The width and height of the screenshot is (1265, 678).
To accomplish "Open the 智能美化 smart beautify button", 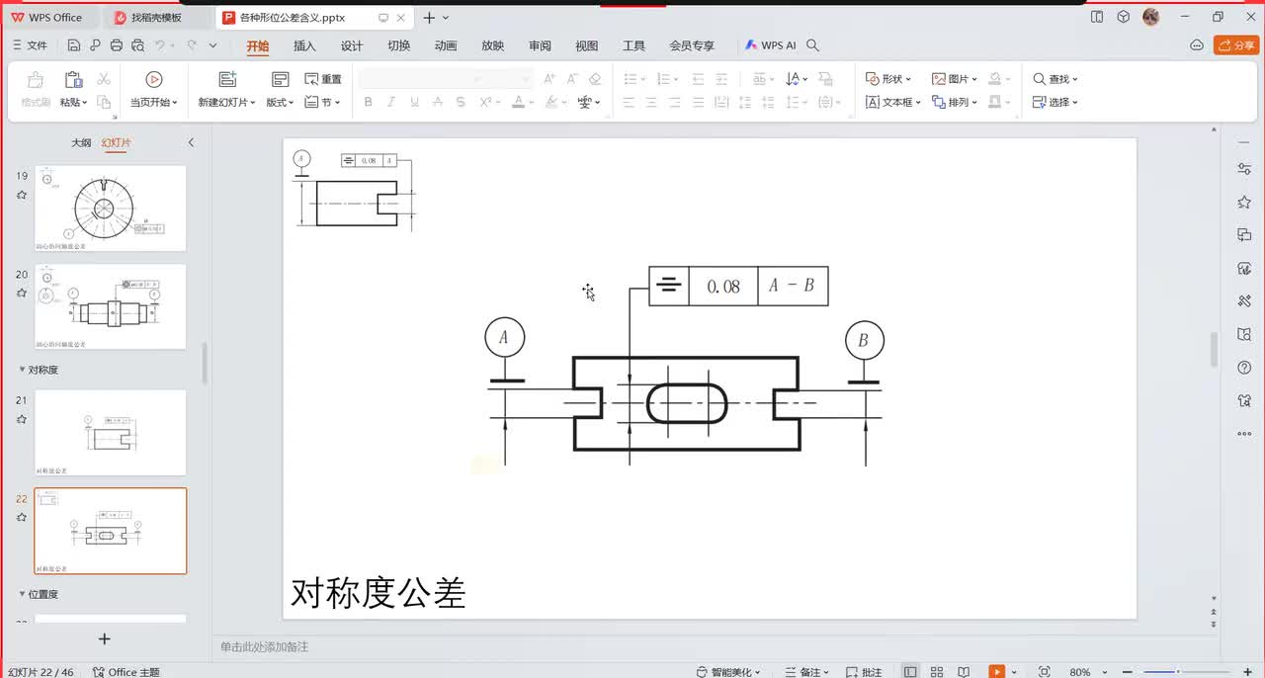I will [730, 672].
